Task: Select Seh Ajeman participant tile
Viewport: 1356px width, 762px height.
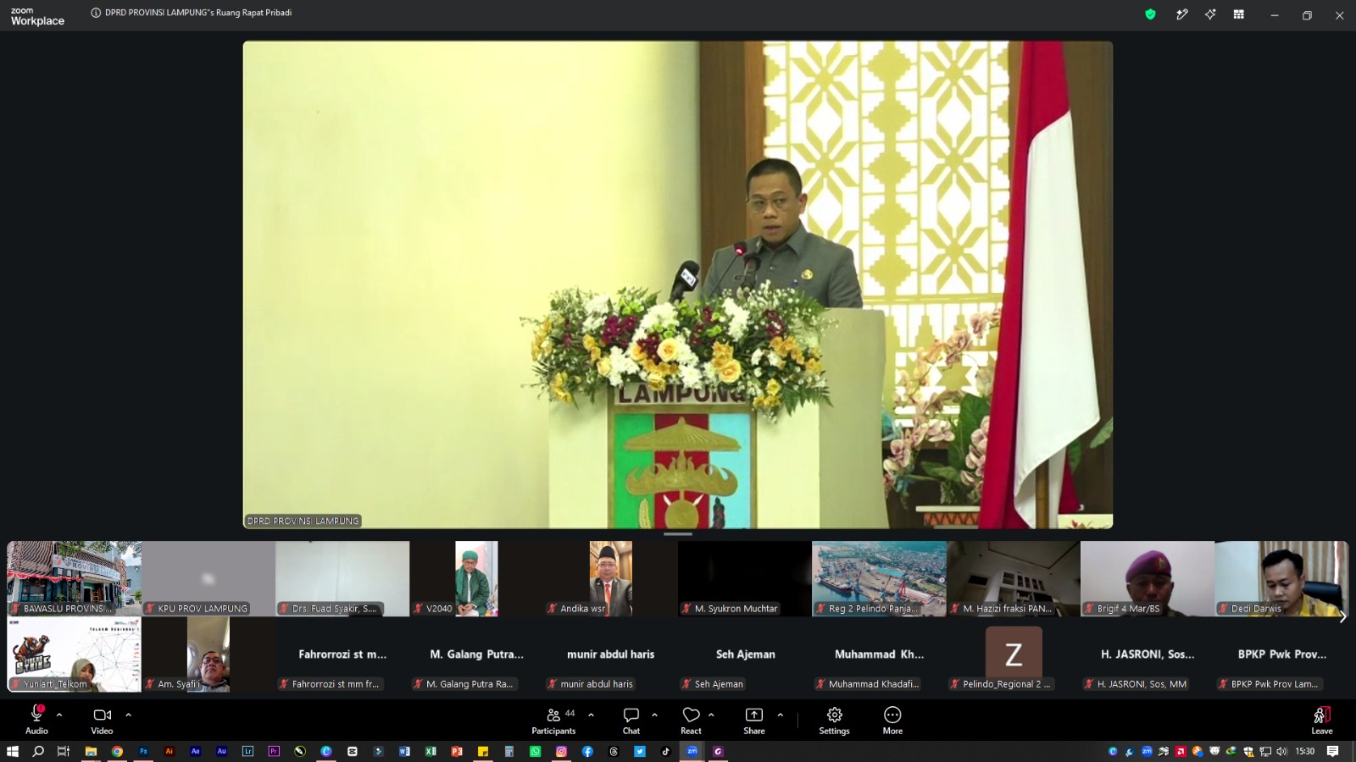Action: coord(745,654)
